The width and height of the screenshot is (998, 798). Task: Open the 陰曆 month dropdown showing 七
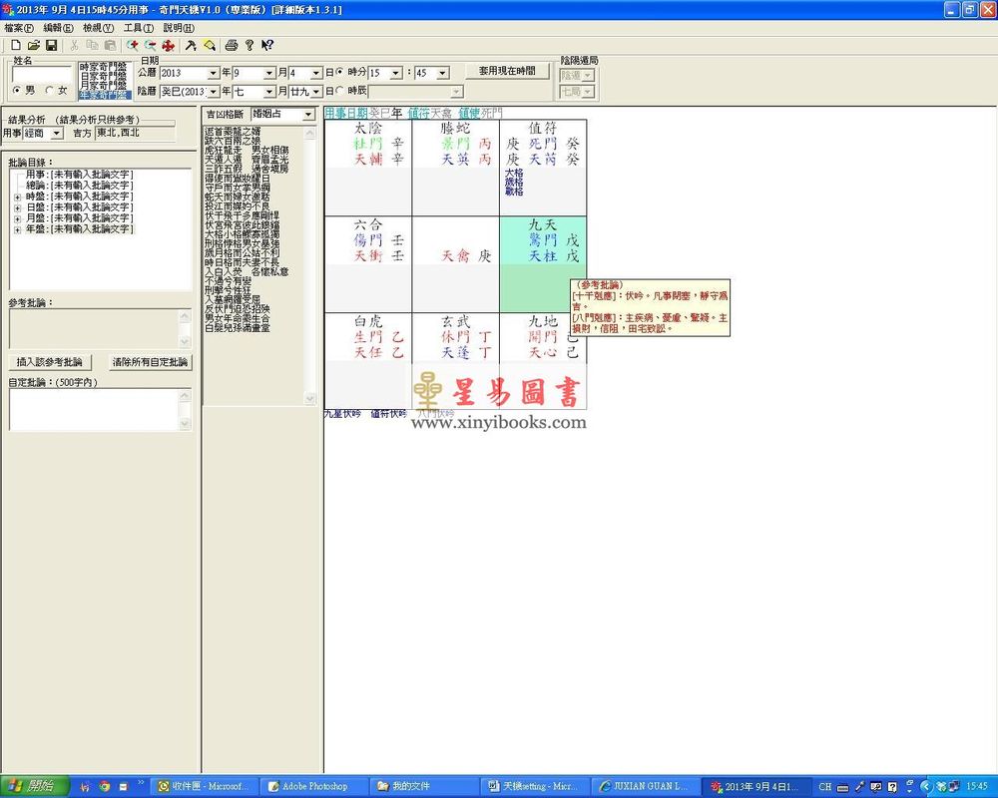pyautogui.click(x=269, y=92)
